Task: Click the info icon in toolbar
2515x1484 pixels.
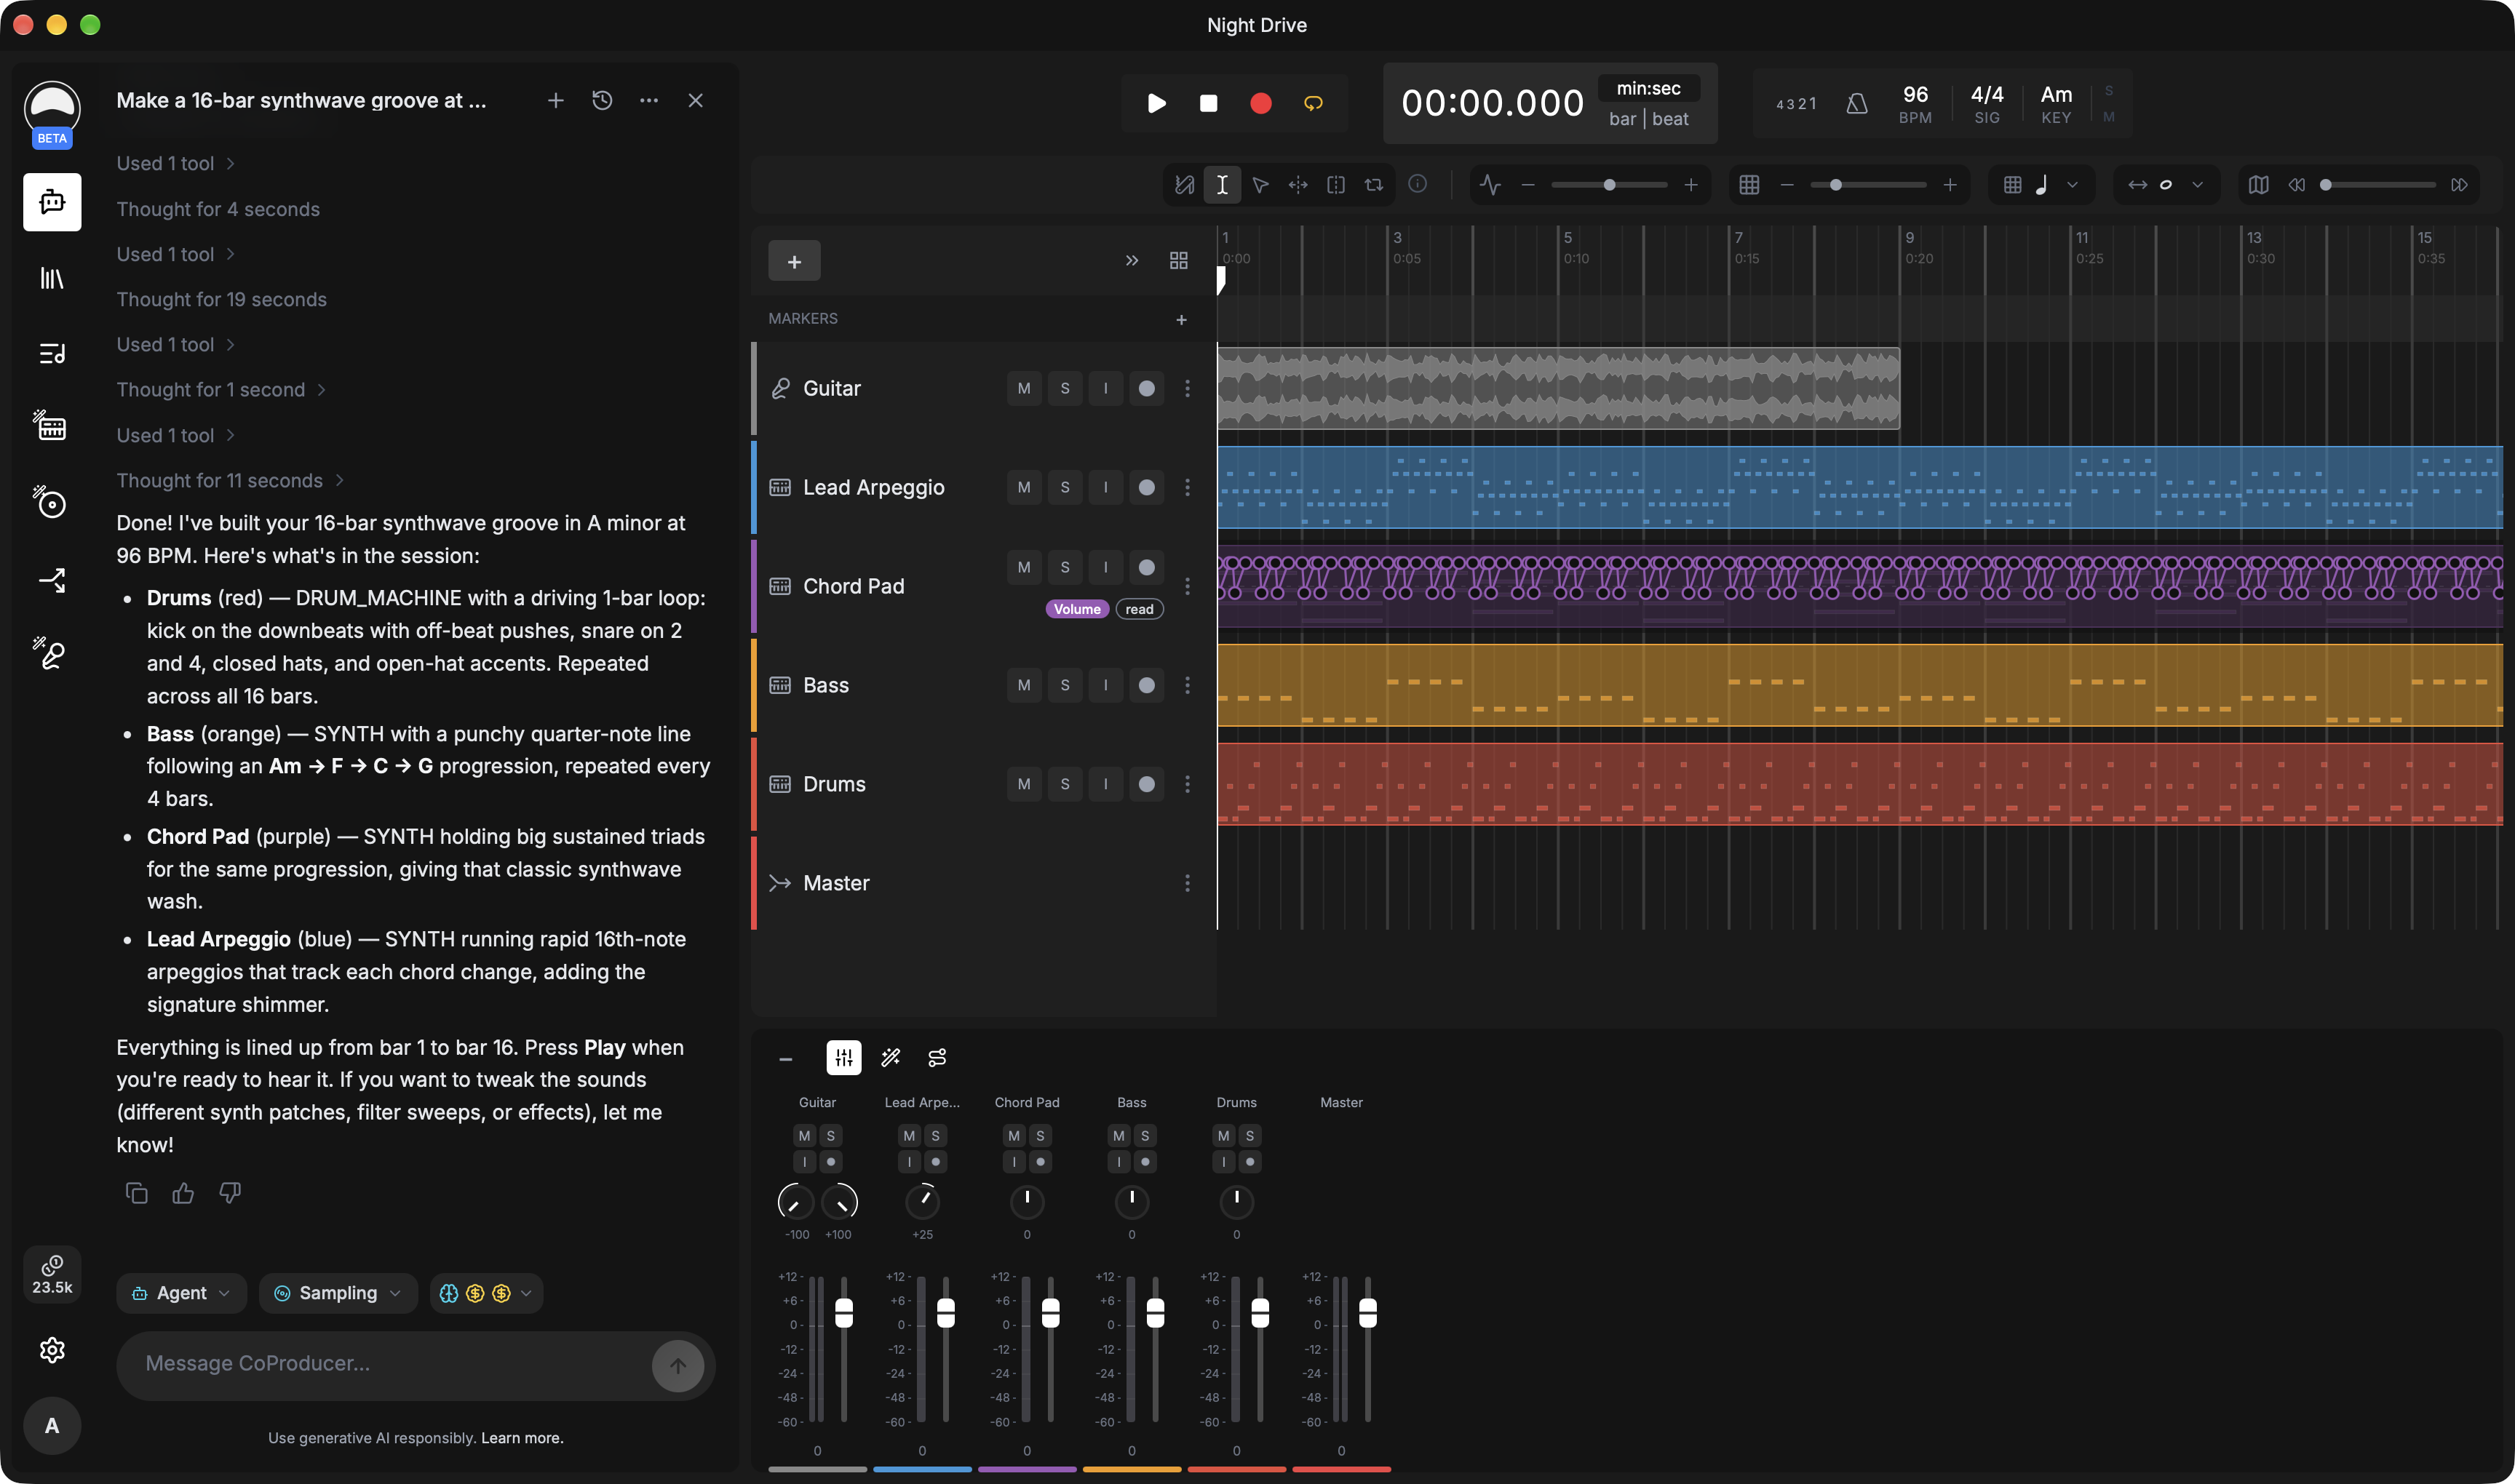Action: pos(1418,184)
